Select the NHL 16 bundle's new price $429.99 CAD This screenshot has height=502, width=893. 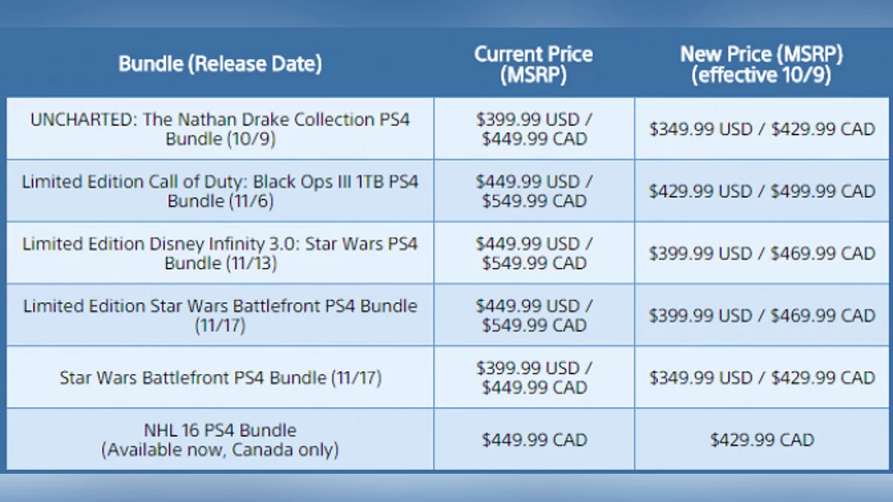point(761,440)
